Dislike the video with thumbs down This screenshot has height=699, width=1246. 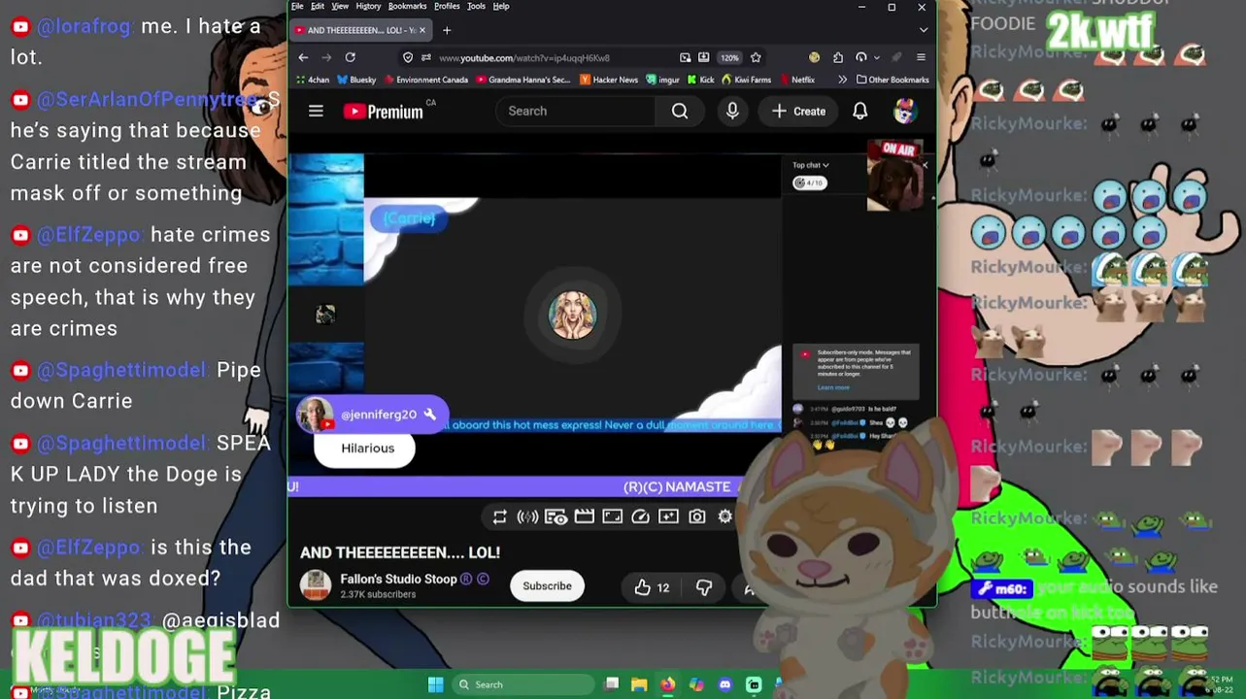pyautogui.click(x=704, y=587)
